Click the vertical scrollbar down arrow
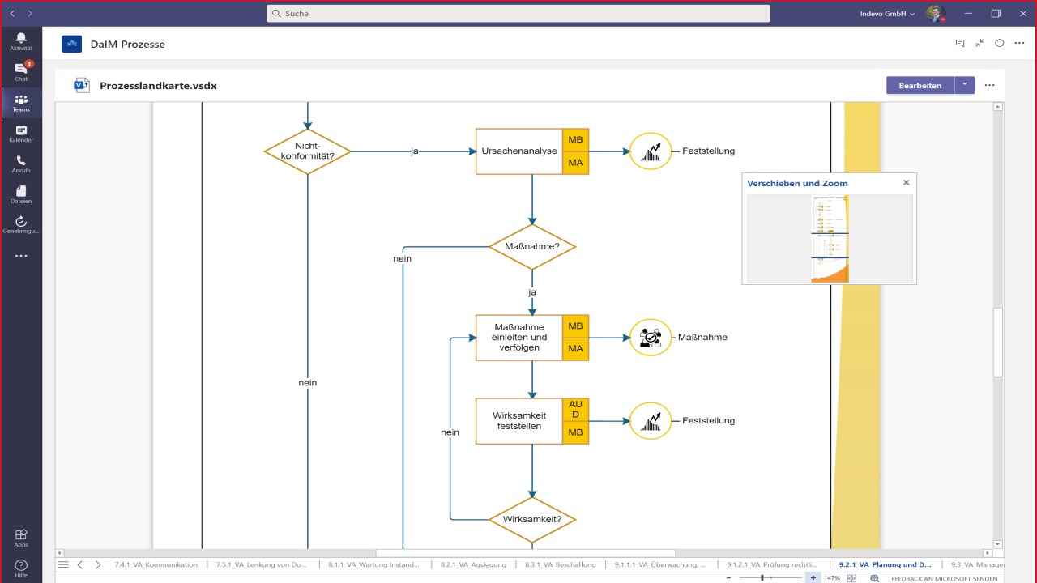 (998, 544)
